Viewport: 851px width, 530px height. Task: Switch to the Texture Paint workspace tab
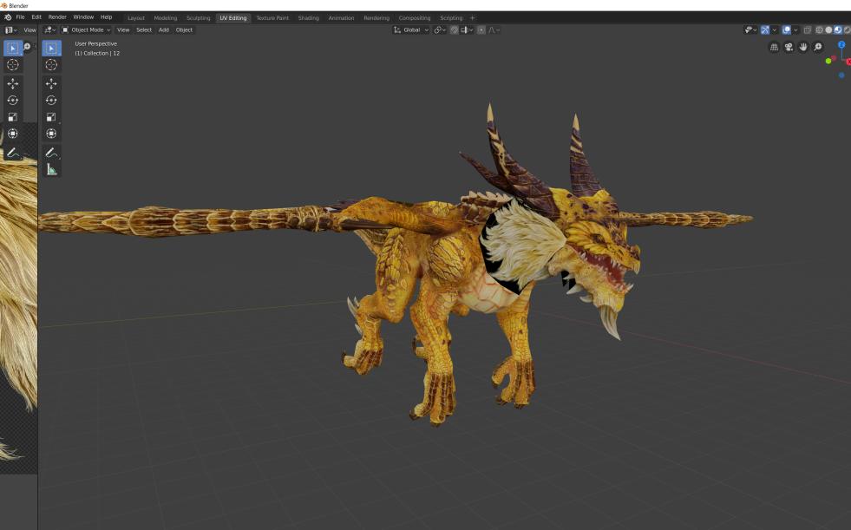[x=272, y=18]
